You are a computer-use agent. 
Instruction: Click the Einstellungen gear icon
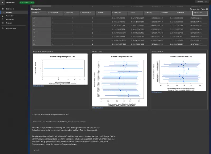3,28
